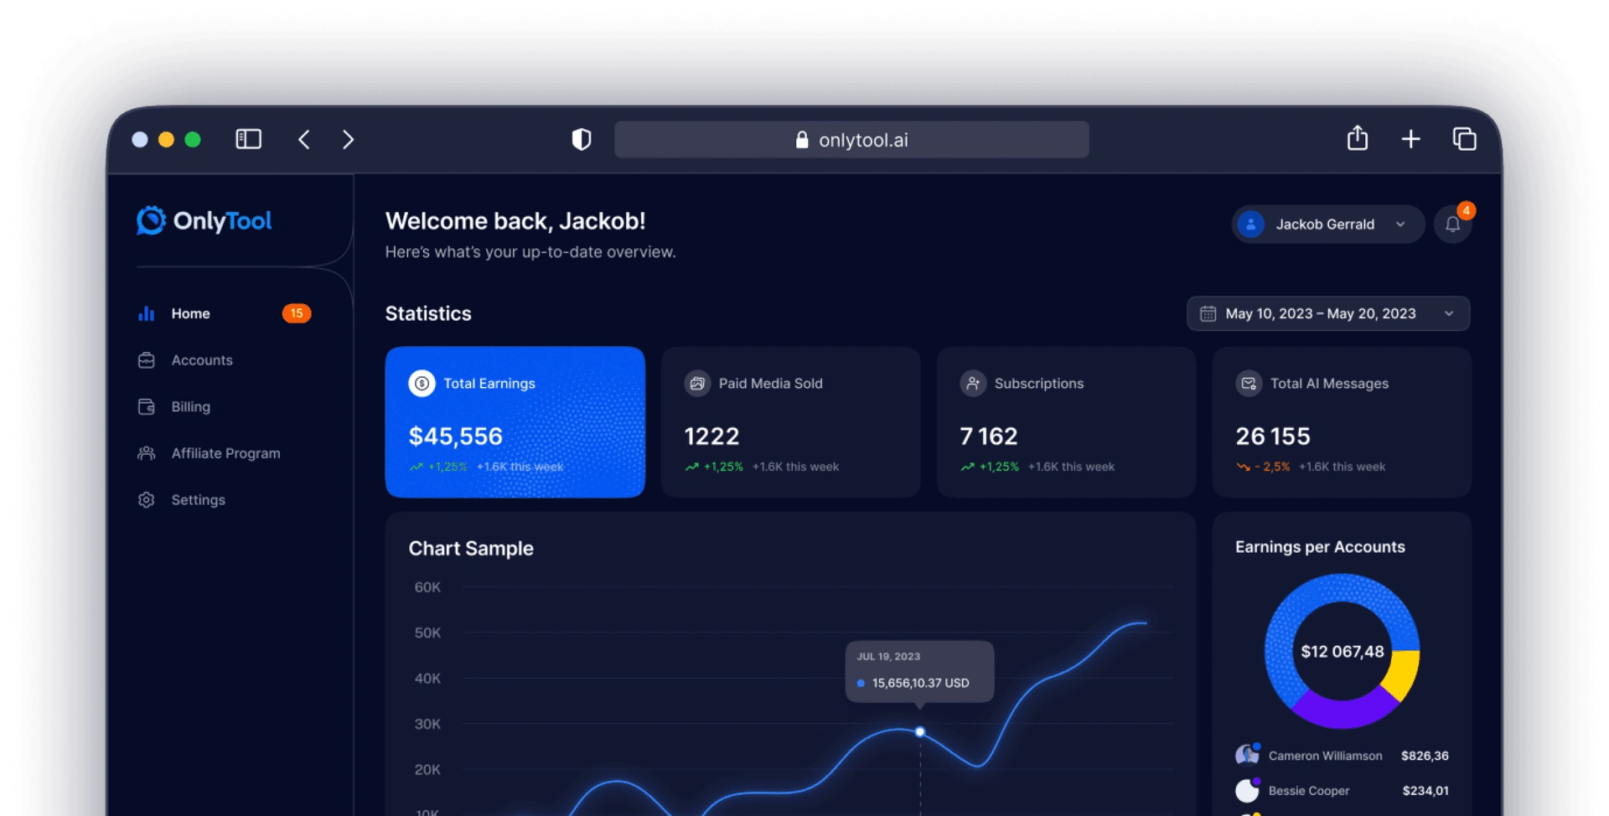This screenshot has height=816, width=1609.
Task: Add a new tab with plus icon
Action: tap(1411, 139)
